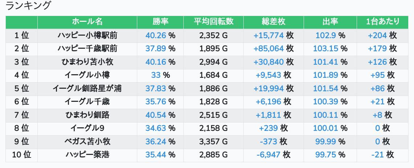Select ハッピー築港 hall name
Image resolution: width=414 pixels, height=168 pixels.
click(x=87, y=155)
